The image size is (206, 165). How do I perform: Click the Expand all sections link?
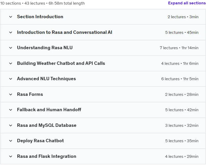[x=187, y=3]
